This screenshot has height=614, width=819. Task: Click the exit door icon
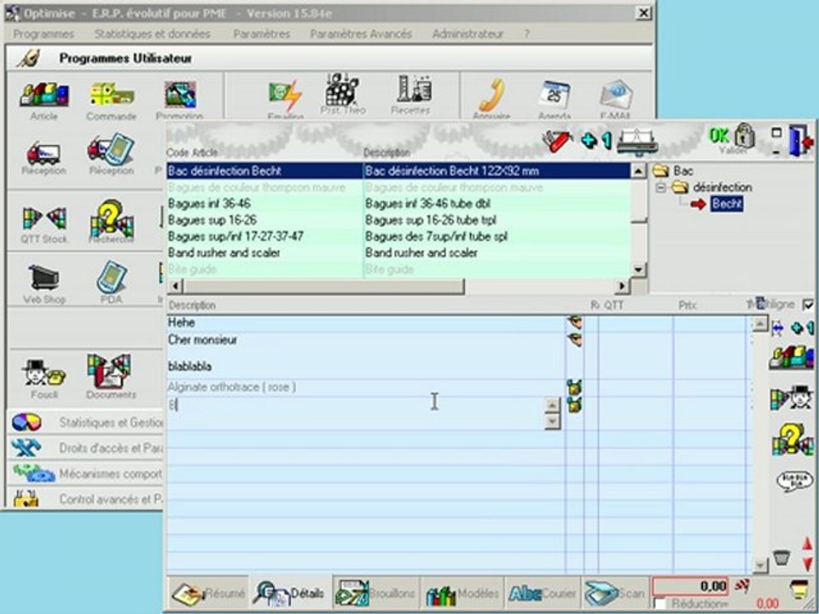tap(800, 141)
